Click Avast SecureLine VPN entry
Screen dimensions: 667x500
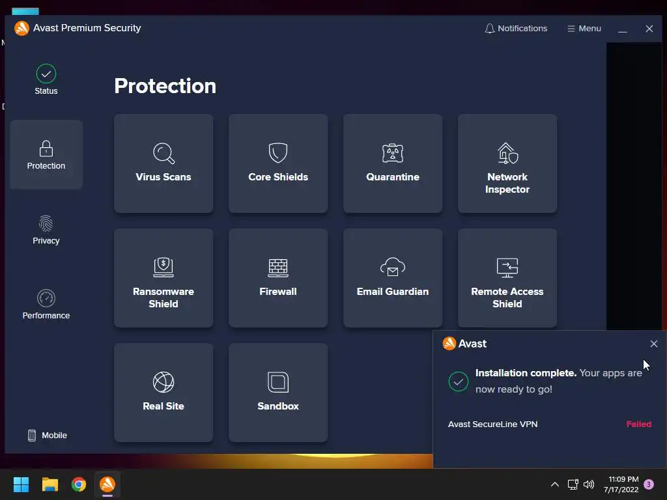coord(492,424)
